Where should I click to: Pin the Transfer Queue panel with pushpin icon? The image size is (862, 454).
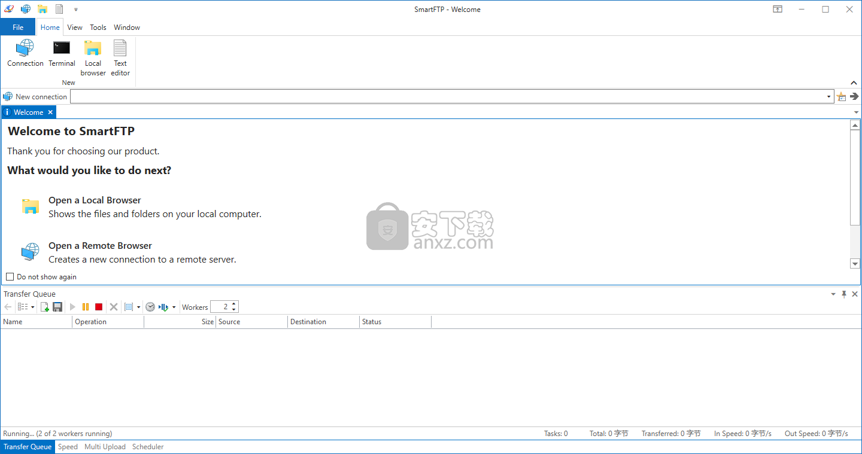point(844,294)
